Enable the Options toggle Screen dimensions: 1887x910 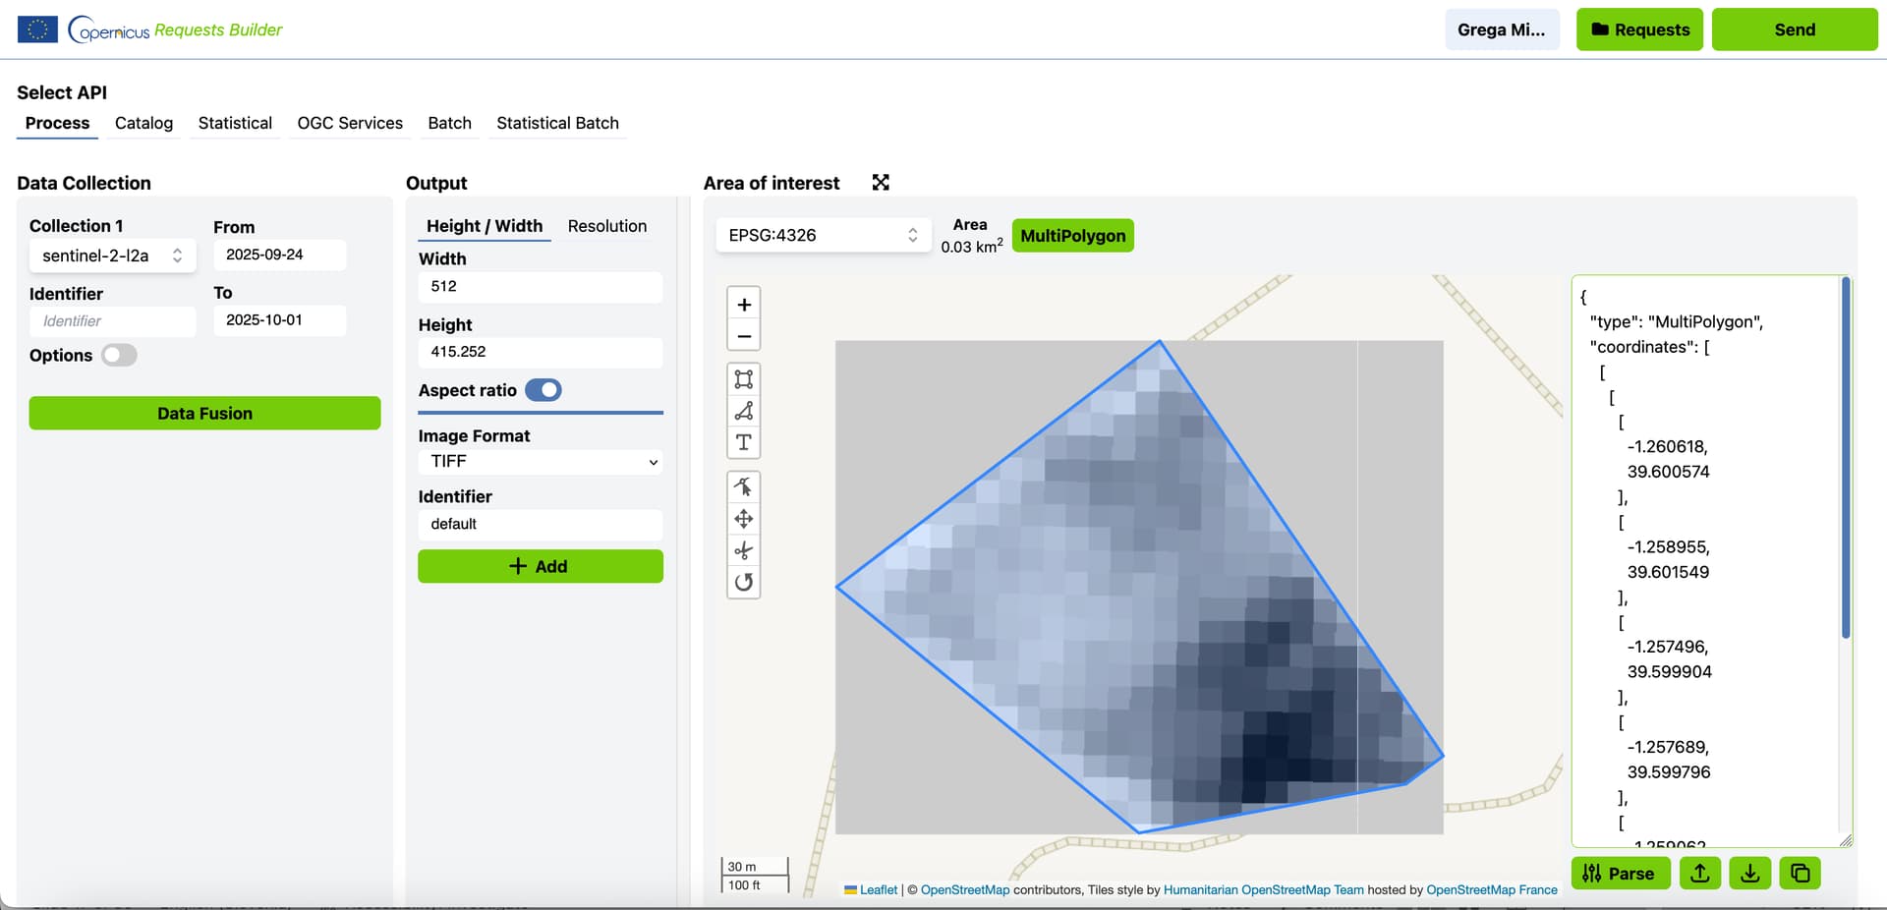pos(119,356)
